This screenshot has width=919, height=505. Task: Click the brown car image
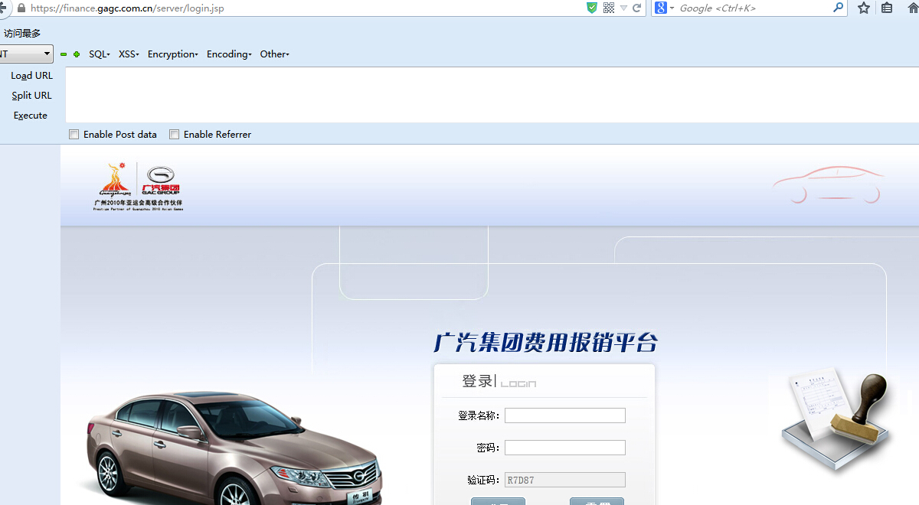coord(234,448)
